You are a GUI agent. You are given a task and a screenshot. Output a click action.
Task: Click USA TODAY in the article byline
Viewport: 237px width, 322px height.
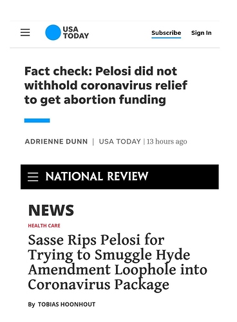[120, 142]
